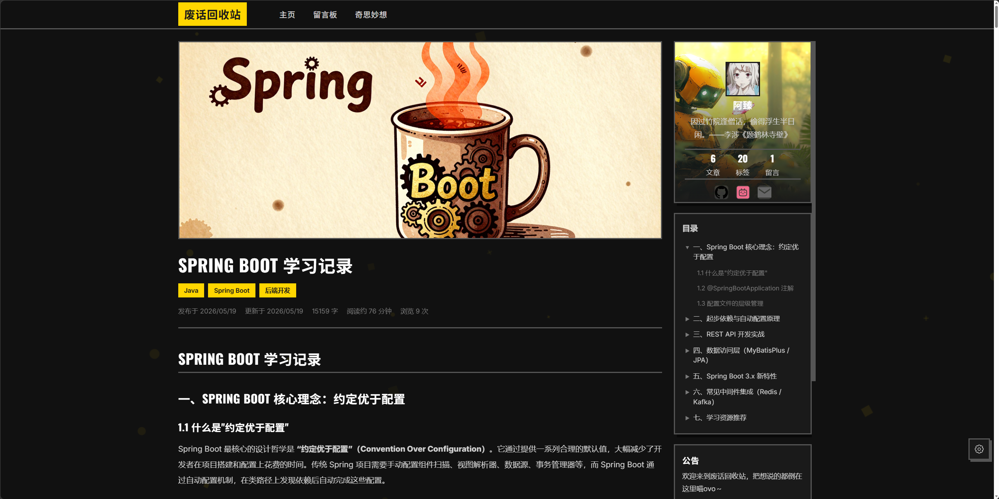Click the email envelope icon
Viewport: 999px width, 499px height.
point(764,192)
